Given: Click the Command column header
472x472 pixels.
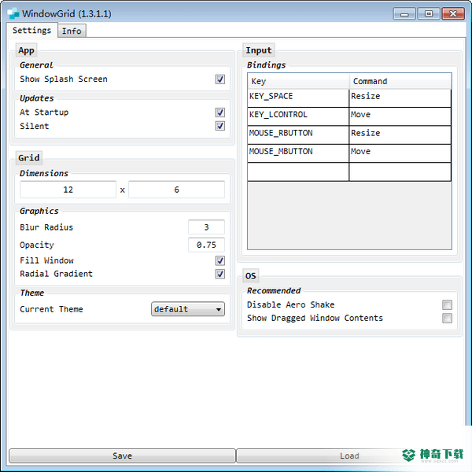Looking at the screenshot, I should [x=400, y=81].
